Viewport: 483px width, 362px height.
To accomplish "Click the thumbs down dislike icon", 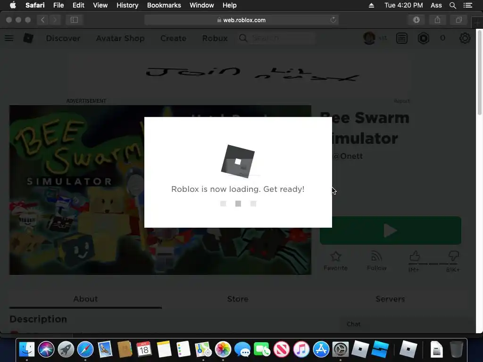I will pyautogui.click(x=453, y=255).
